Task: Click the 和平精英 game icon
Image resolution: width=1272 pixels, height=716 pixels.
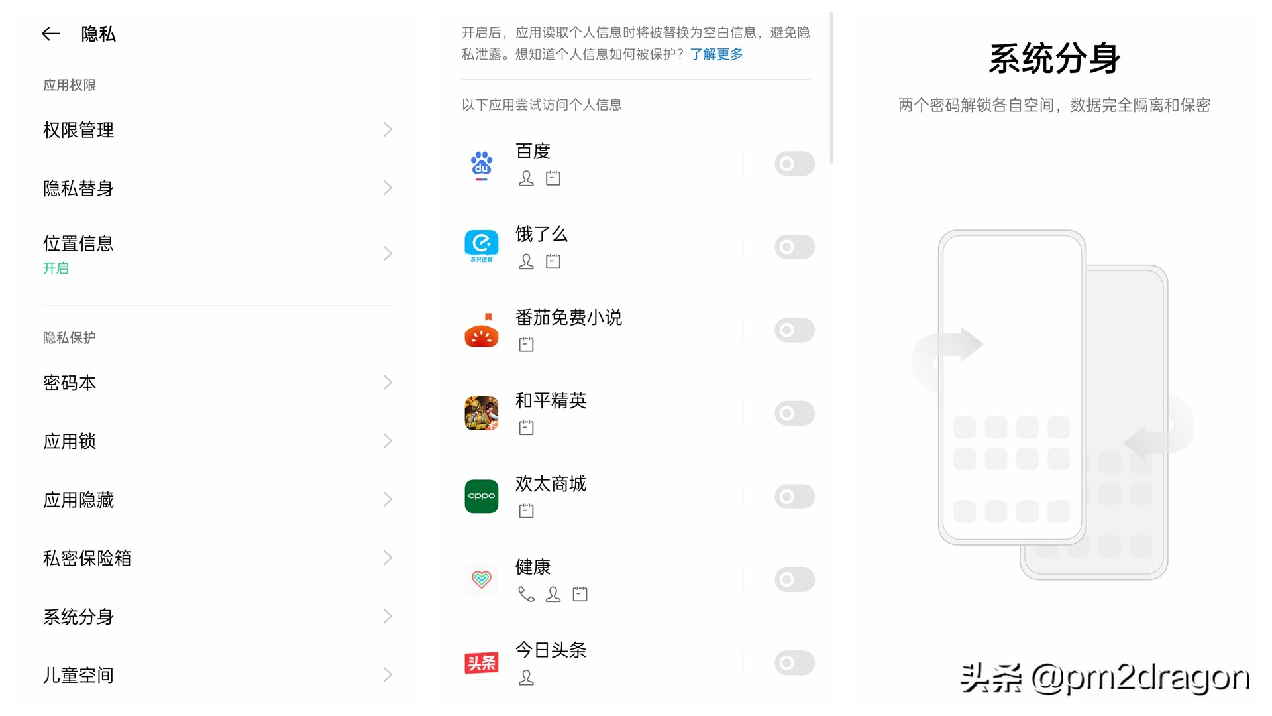Action: coord(482,412)
